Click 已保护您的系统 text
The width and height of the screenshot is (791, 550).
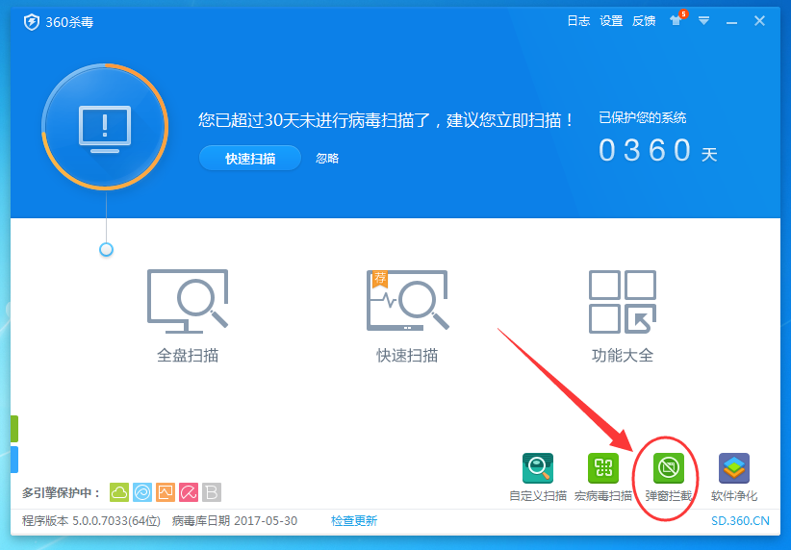coord(642,118)
